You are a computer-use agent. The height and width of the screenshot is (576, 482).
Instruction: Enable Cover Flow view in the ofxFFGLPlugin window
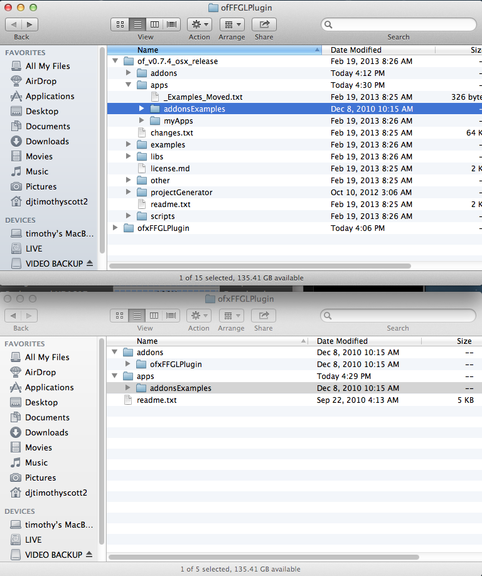pos(171,316)
